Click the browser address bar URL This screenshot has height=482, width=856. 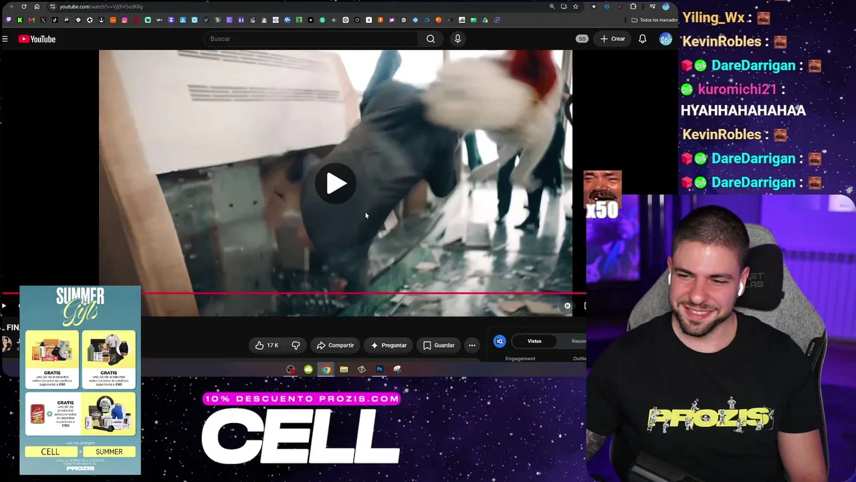(x=101, y=7)
